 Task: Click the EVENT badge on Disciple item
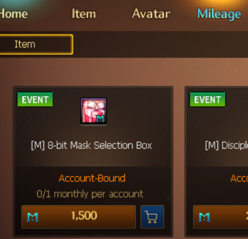click(x=207, y=99)
